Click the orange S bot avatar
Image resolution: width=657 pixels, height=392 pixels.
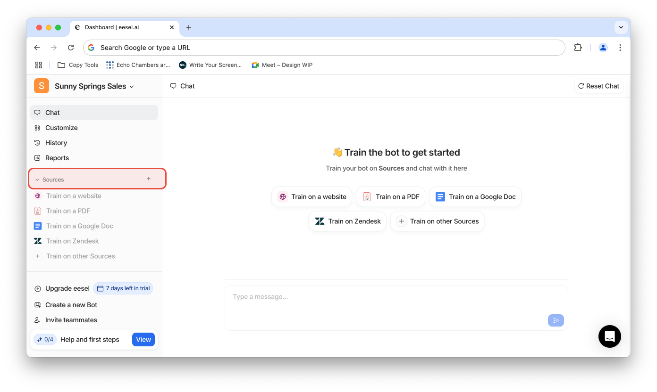coord(42,86)
